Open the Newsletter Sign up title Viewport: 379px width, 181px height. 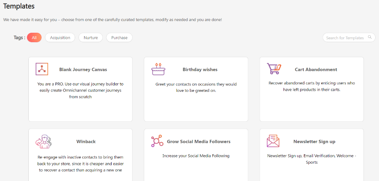314,142
